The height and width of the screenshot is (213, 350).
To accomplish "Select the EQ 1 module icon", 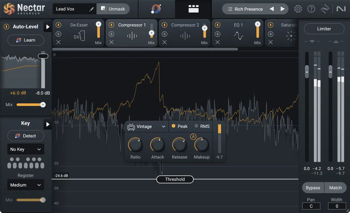I will 238,35.
